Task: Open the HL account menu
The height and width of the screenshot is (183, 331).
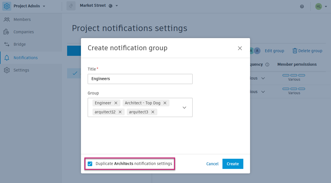Action: point(319,6)
